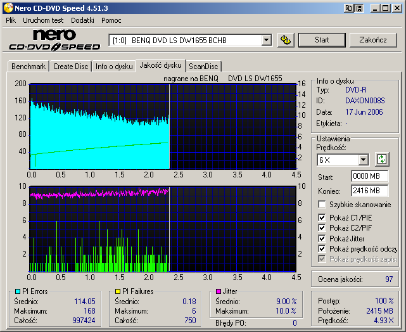Image resolution: width=406 pixels, height=332 pixels.
Task: Click the PI Errors Całość value 997424
Action: (x=84, y=321)
